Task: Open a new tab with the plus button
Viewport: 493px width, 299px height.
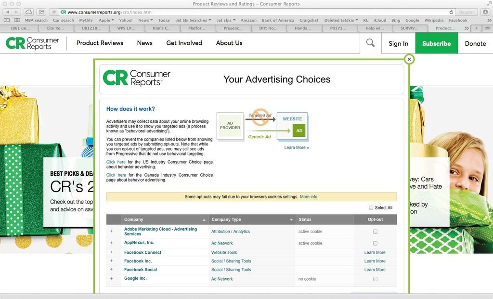Action: click(x=476, y=28)
